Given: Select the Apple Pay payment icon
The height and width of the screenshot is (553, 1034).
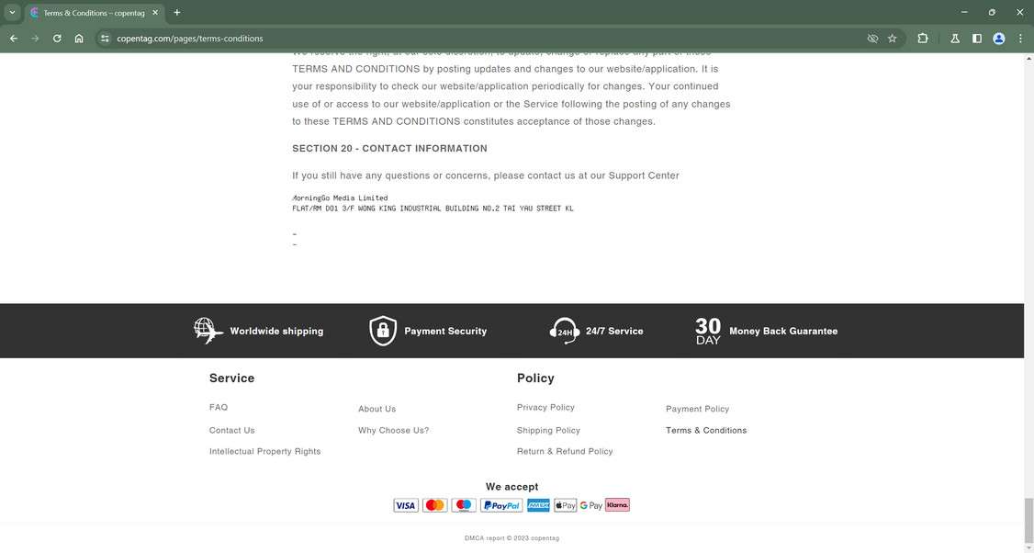Looking at the screenshot, I should (564, 504).
